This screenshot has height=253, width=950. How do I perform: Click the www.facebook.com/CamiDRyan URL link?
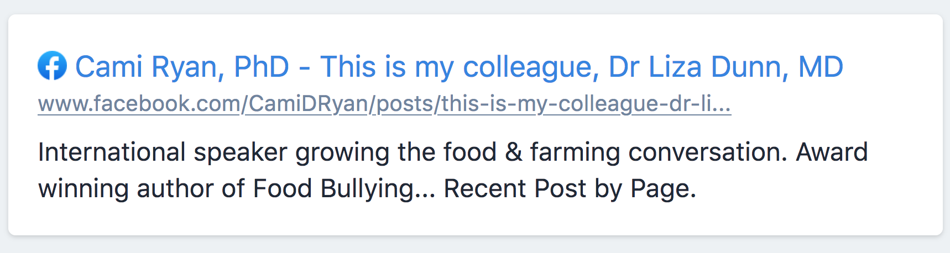click(x=384, y=103)
